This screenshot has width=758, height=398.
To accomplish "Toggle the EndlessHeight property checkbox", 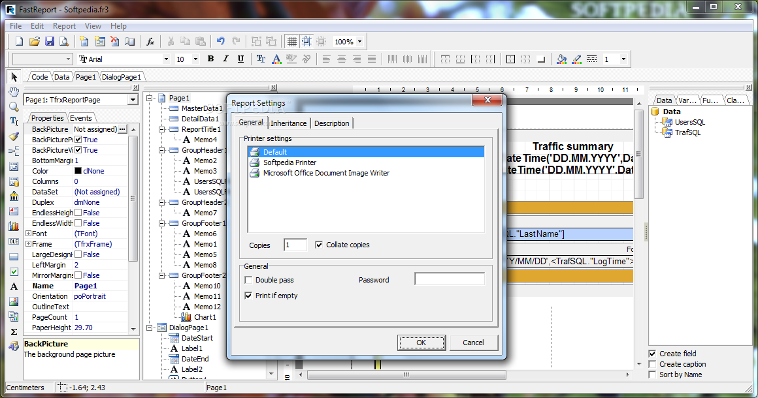I will [x=78, y=213].
